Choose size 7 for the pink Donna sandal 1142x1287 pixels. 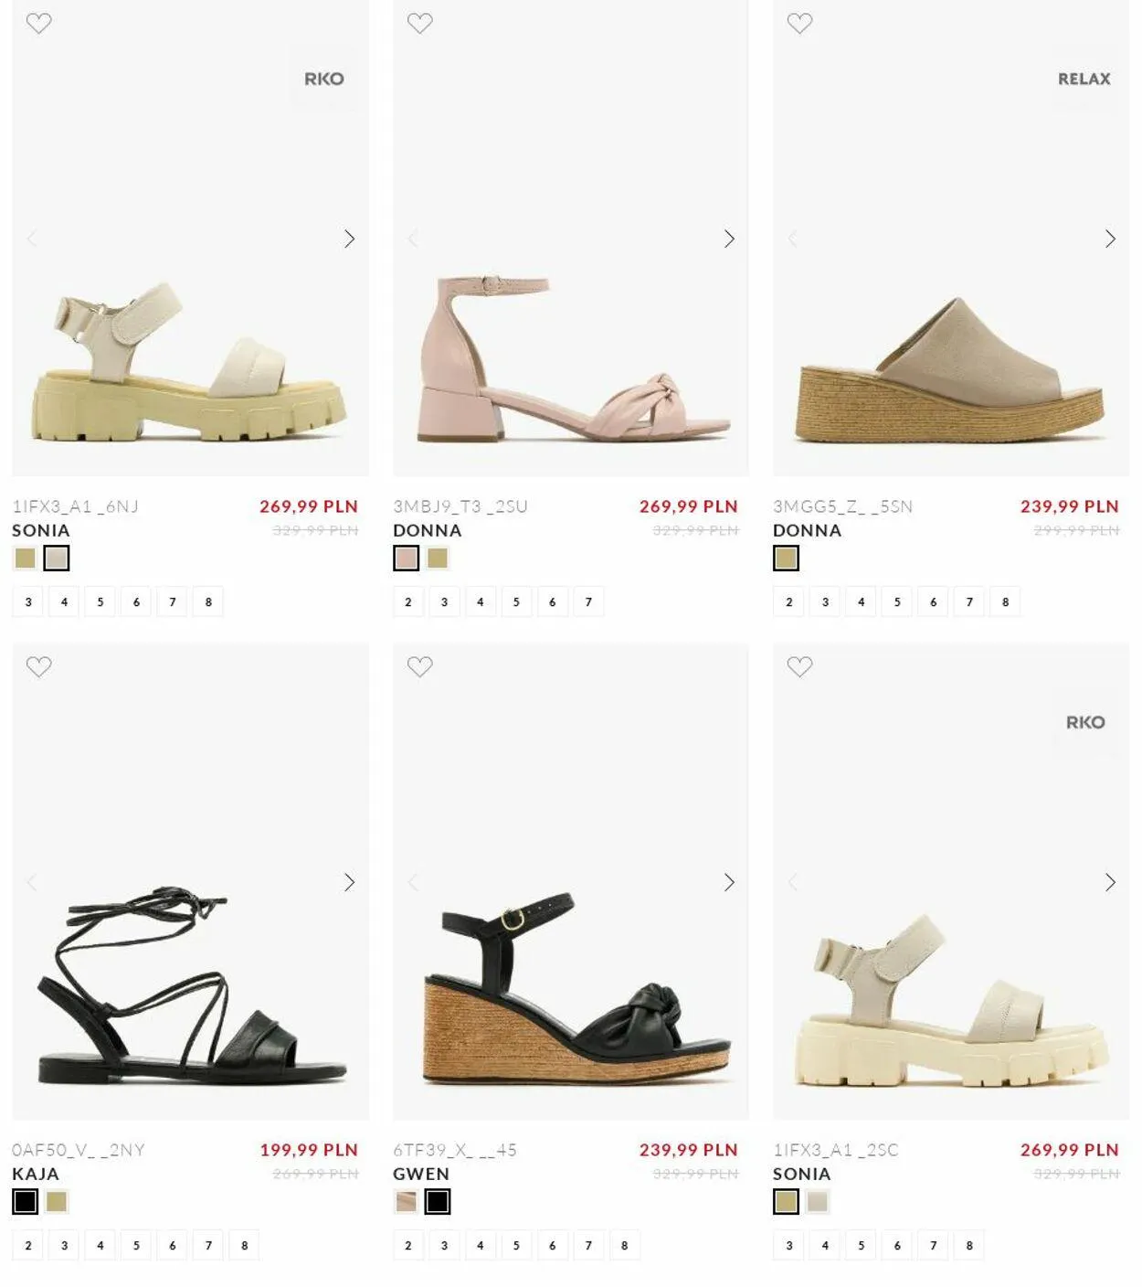pos(588,601)
